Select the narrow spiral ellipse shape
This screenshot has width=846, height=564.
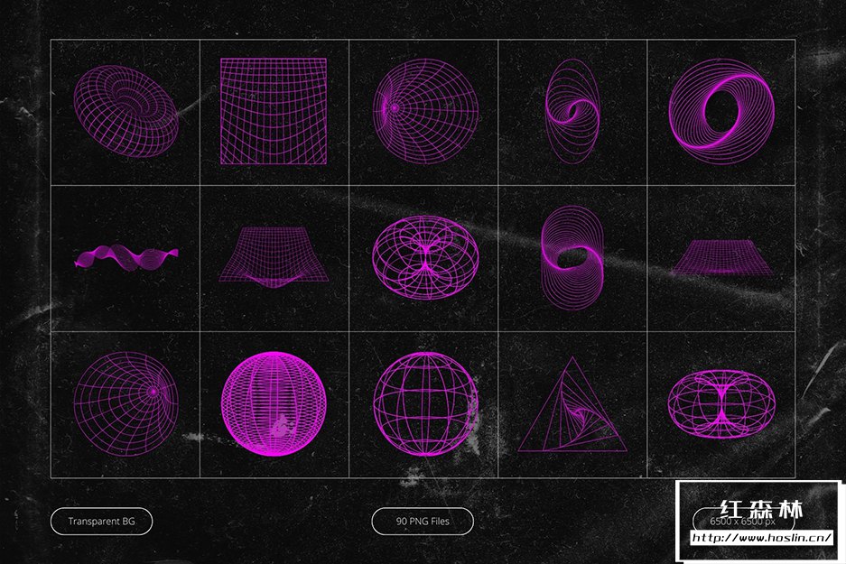click(x=572, y=111)
